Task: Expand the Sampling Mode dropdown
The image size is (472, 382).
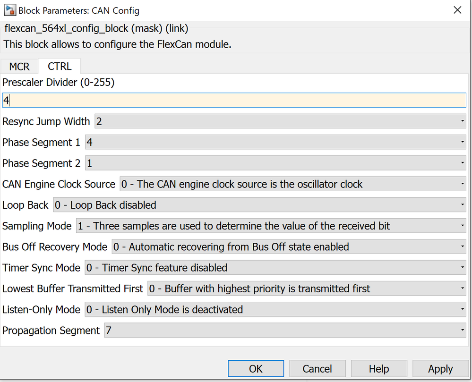Action: (x=271, y=226)
